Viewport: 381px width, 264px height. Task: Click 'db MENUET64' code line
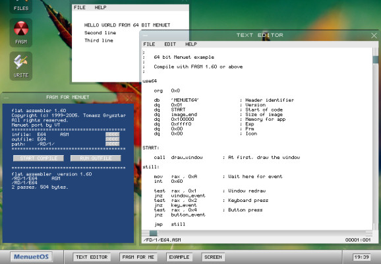point(177,100)
